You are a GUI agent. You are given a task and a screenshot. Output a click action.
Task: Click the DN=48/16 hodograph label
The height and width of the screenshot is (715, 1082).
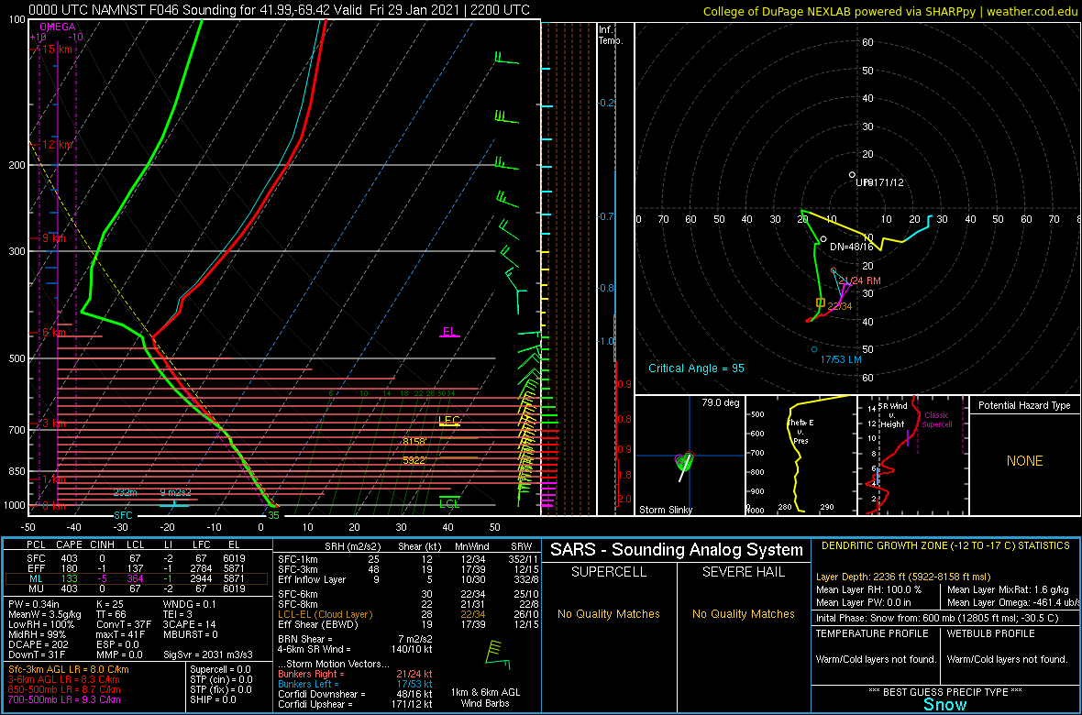(852, 247)
